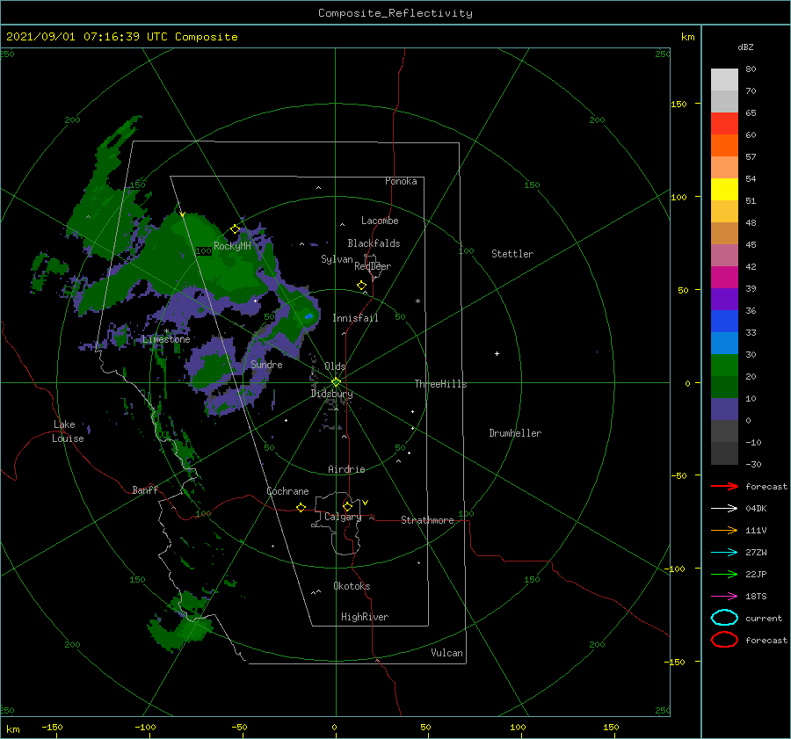Click the red forecast ellipse icon
The image size is (791, 739).
coord(724,639)
